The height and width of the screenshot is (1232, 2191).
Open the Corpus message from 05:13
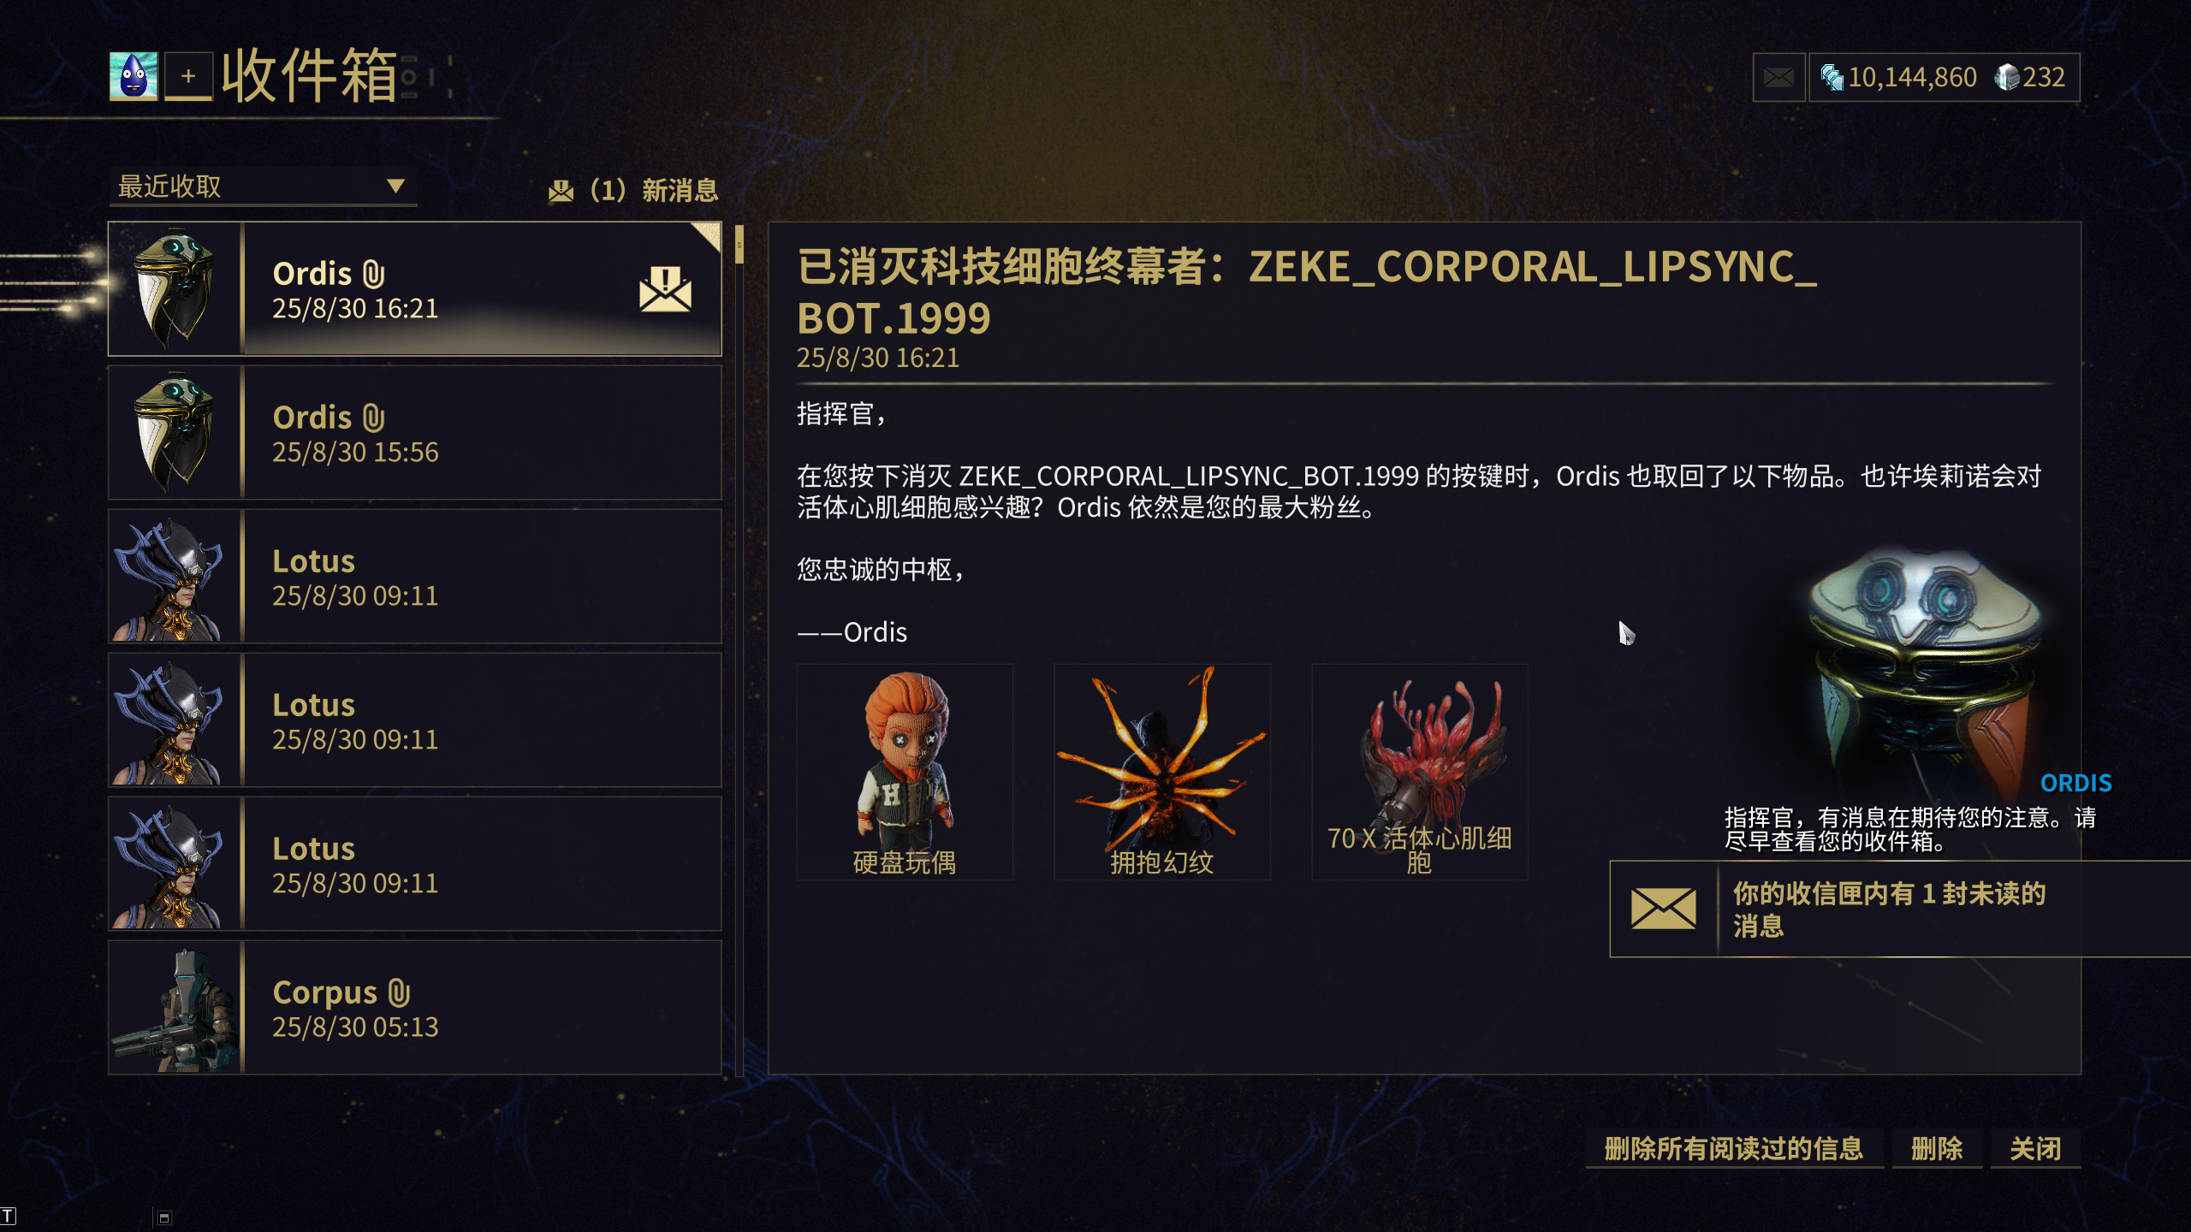pos(414,1008)
